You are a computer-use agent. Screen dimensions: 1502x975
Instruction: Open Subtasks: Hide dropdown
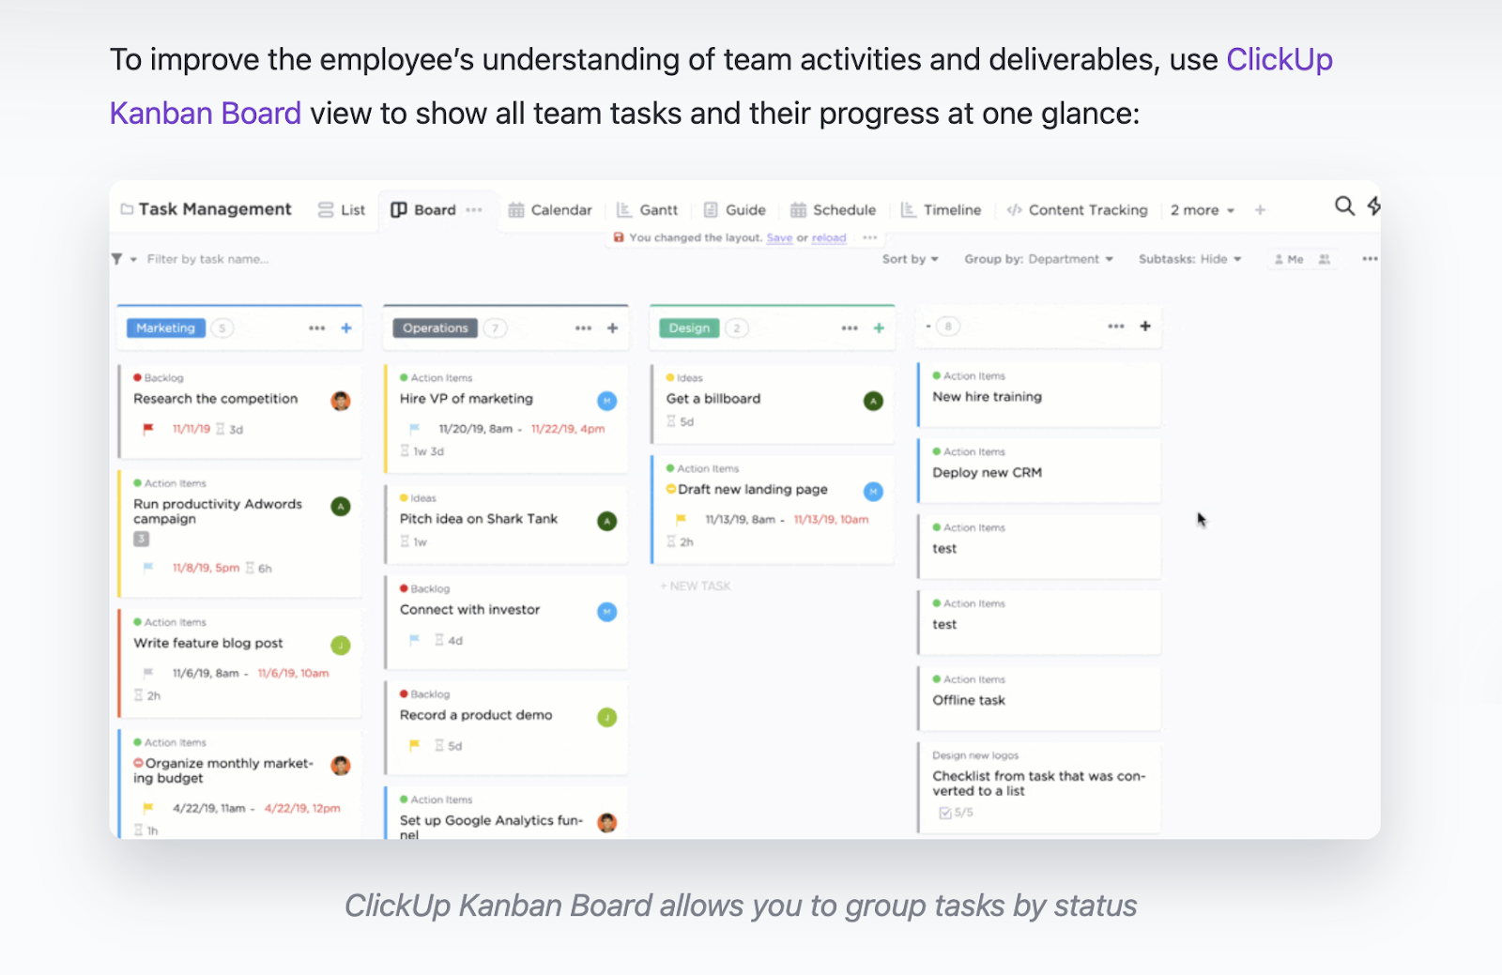tap(1189, 259)
